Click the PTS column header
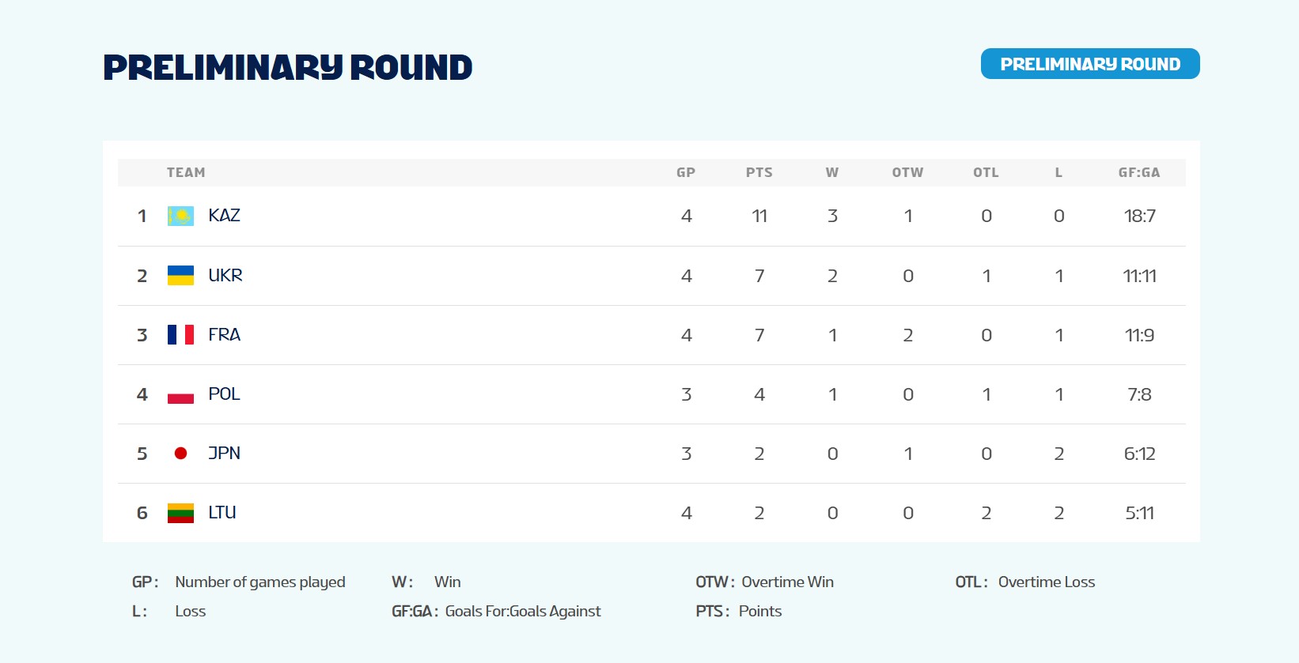The width and height of the screenshot is (1299, 663). tap(759, 172)
